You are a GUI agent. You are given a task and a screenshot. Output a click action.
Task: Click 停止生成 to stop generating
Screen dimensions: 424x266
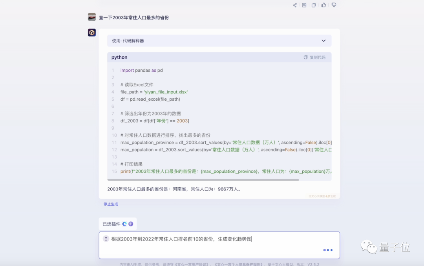[111, 204]
